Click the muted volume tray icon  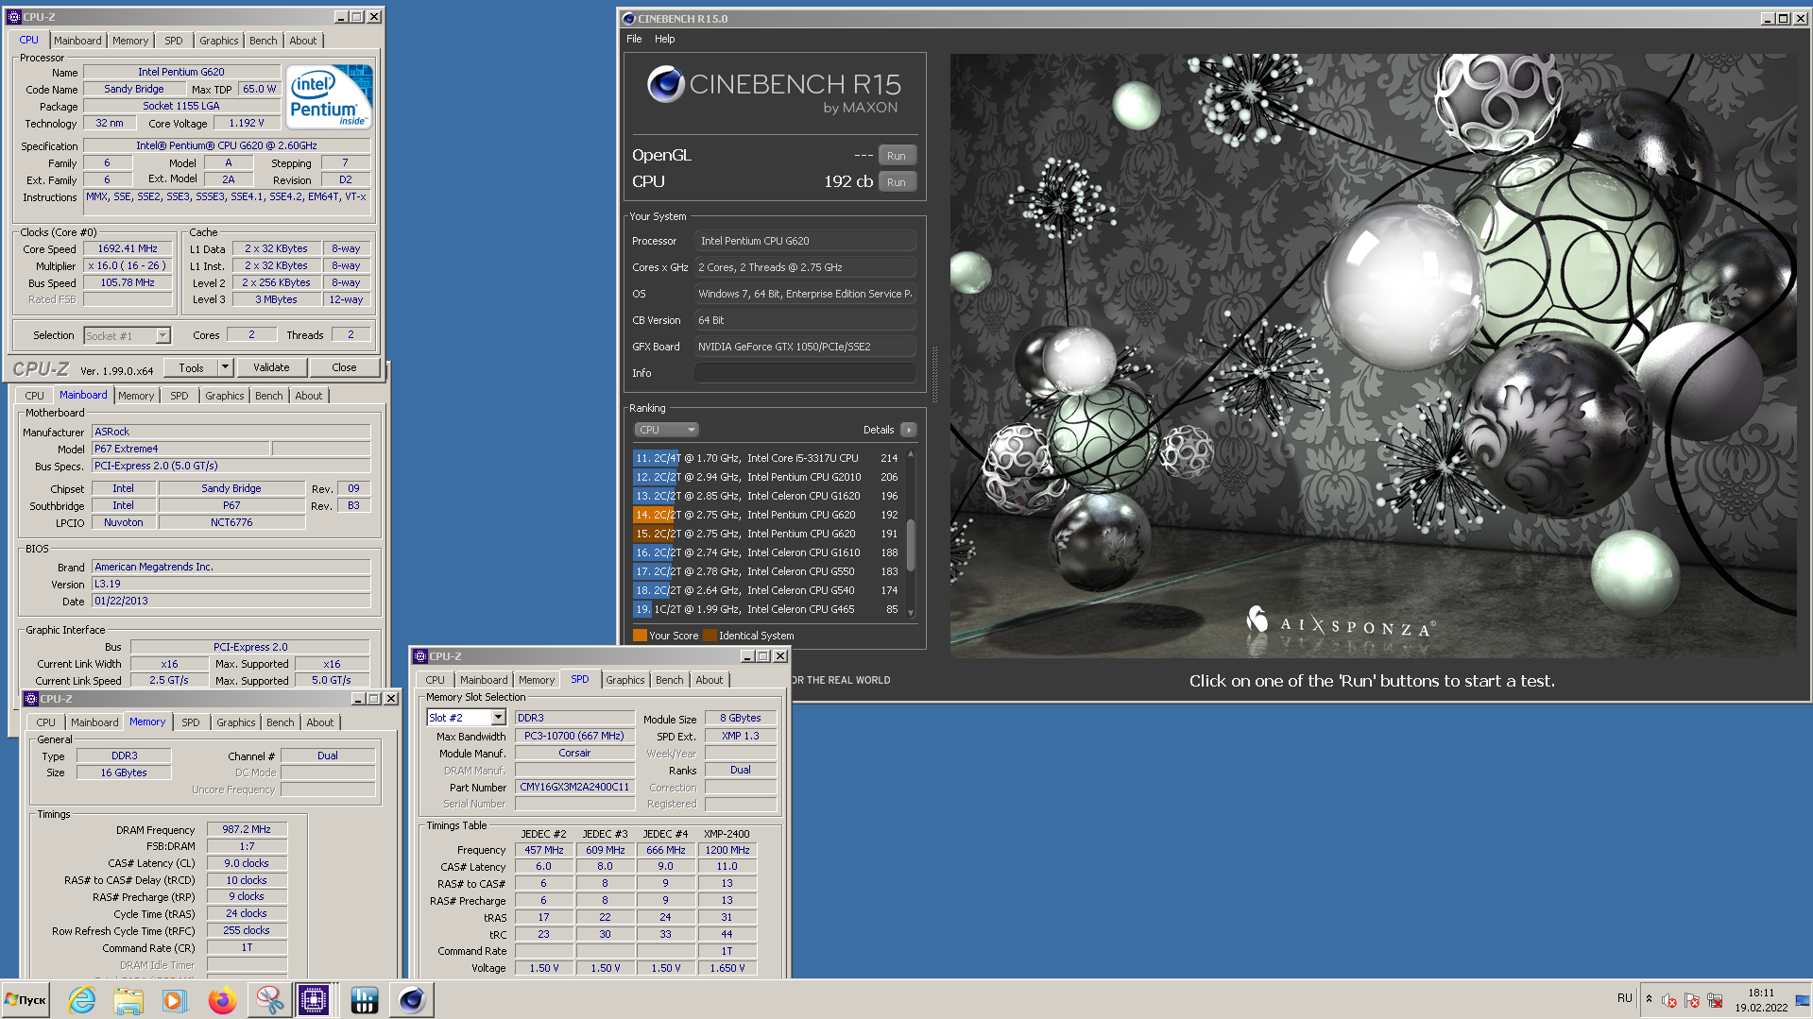click(1669, 1000)
